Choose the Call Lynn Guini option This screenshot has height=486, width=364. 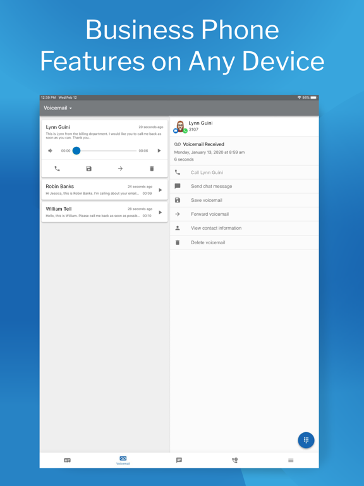coord(244,172)
